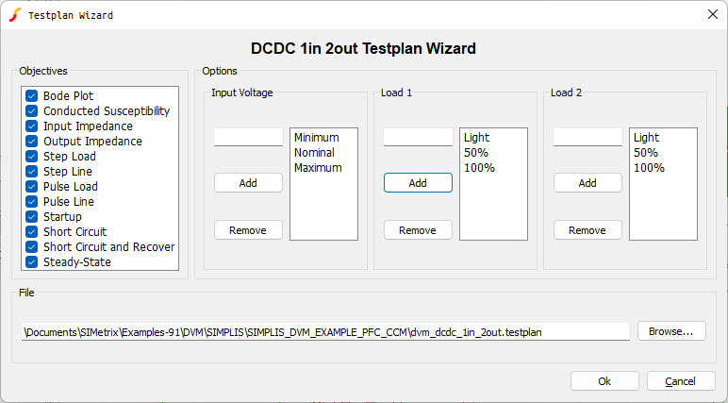Screen dimensions: 728x403
Task: Uncheck the Bode Plot objective
Action: [31, 96]
